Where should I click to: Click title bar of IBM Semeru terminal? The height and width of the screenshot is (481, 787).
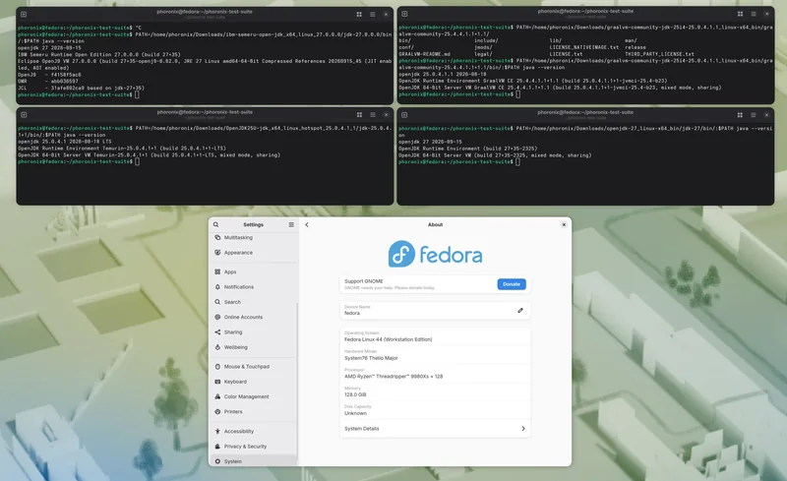(205, 14)
